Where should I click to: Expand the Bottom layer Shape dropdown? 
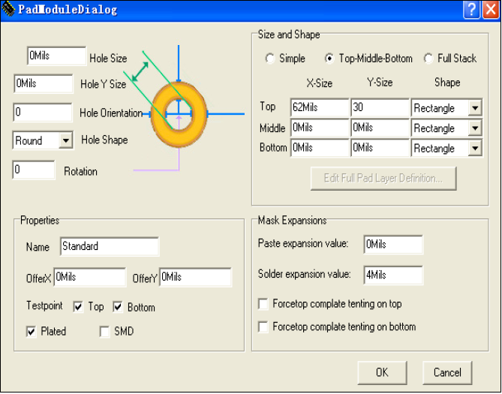[x=474, y=149]
